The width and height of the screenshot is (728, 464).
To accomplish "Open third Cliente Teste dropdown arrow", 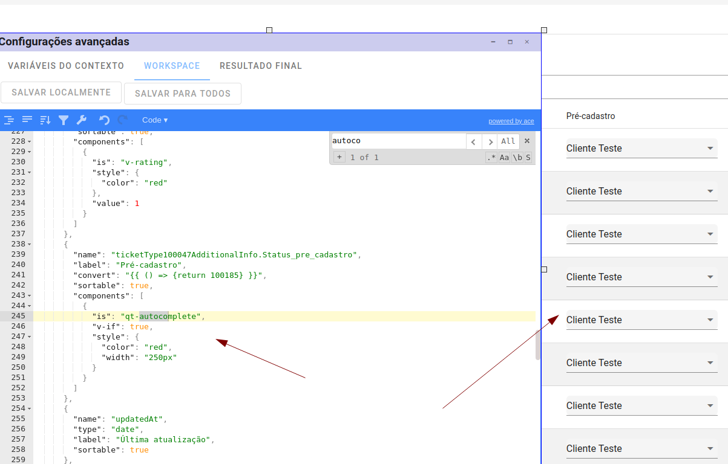I will tap(710, 234).
